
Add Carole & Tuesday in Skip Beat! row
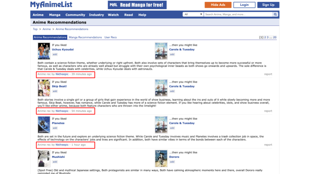[172, 91]
